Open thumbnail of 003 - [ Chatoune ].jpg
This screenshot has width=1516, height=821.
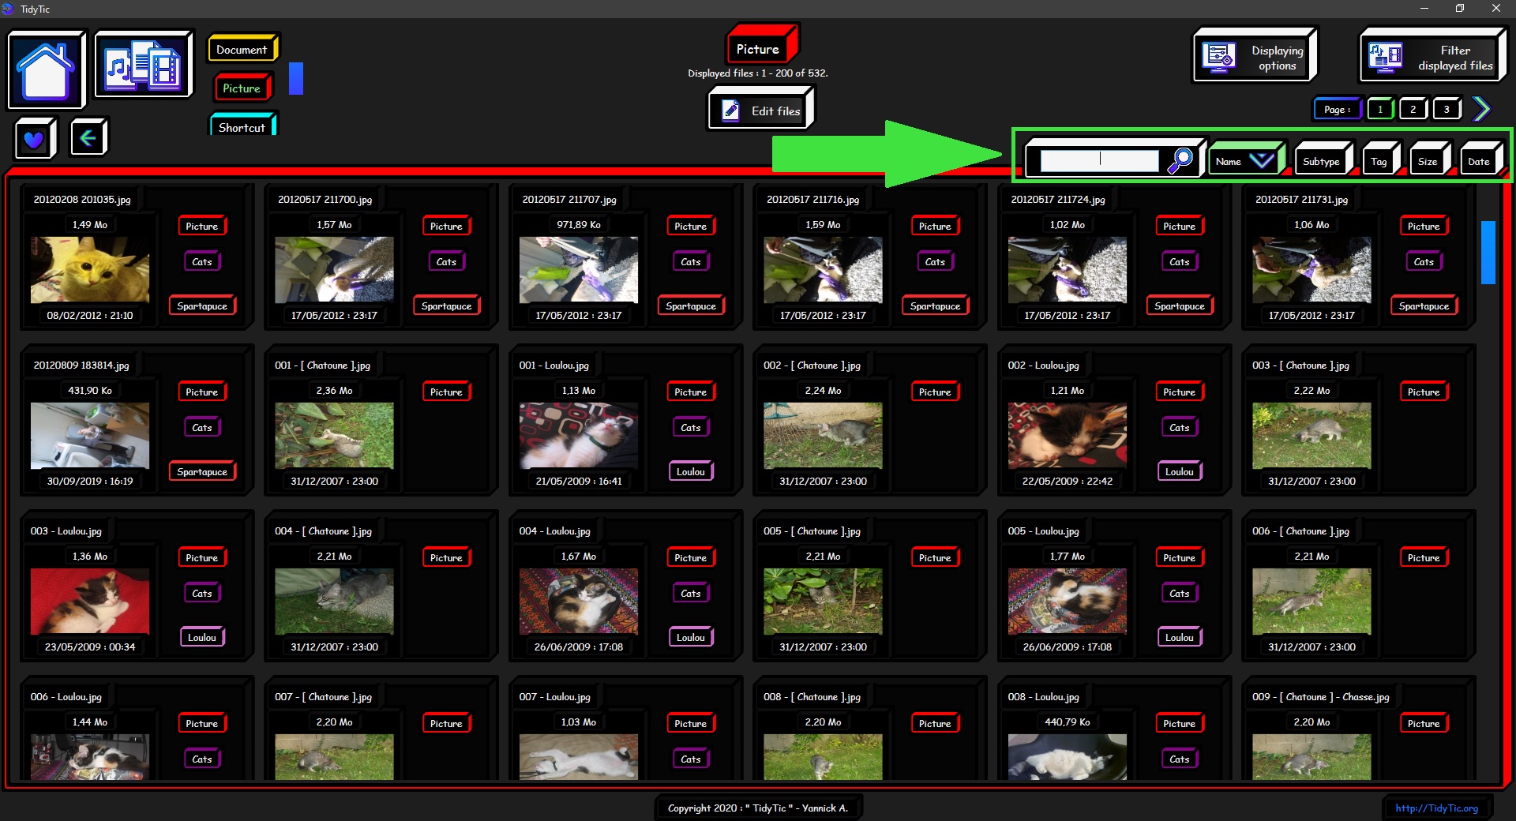[x=1311, y=436]
